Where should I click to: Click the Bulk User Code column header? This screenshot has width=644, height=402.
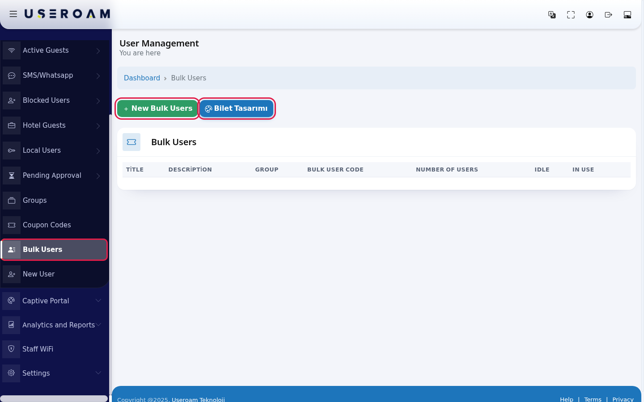(335, 170)
